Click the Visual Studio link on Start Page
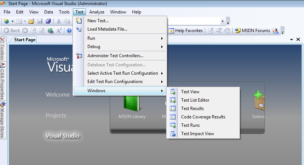304x165 pixels. [63, 136]
